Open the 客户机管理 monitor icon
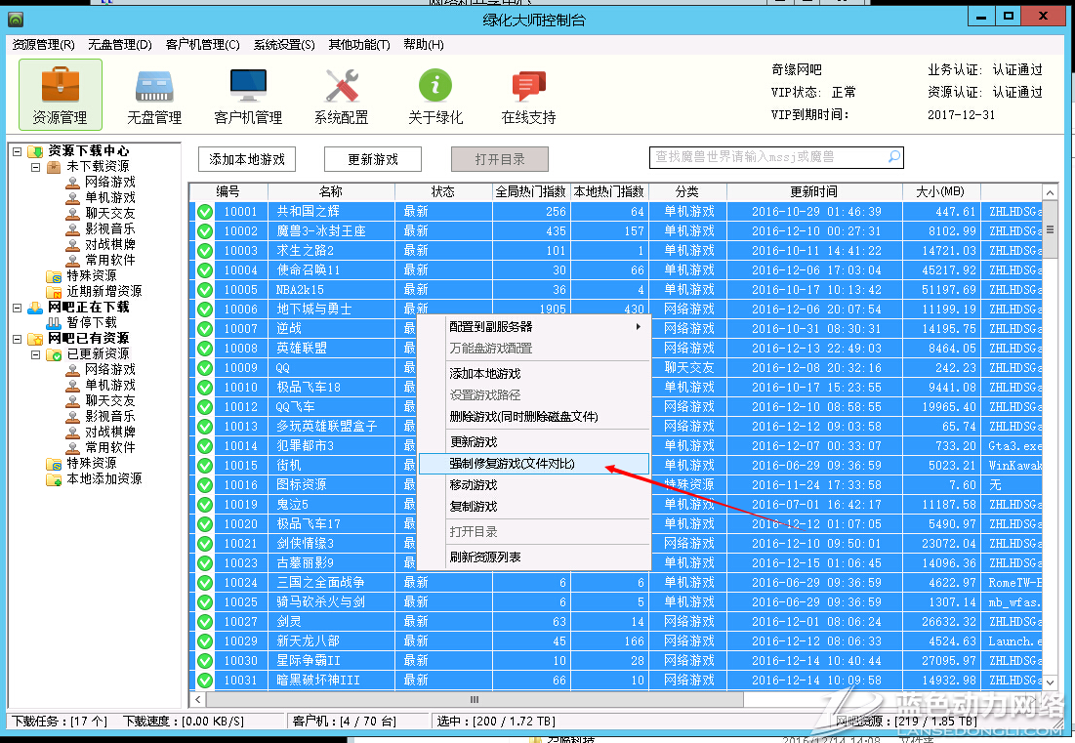This screenshot has height=743, width=1075. tap(248, 87)
